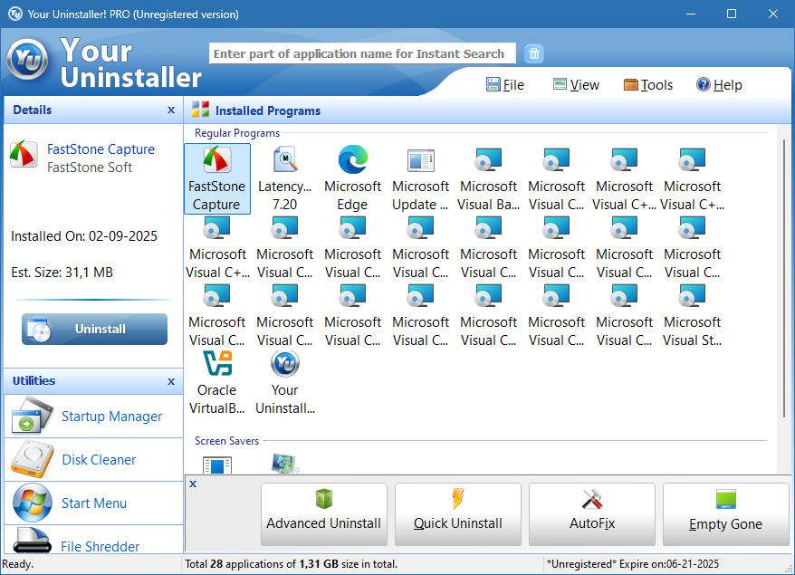Open the View menu
The width and height of the screenshot is (795, 575).
coord(576,85)
